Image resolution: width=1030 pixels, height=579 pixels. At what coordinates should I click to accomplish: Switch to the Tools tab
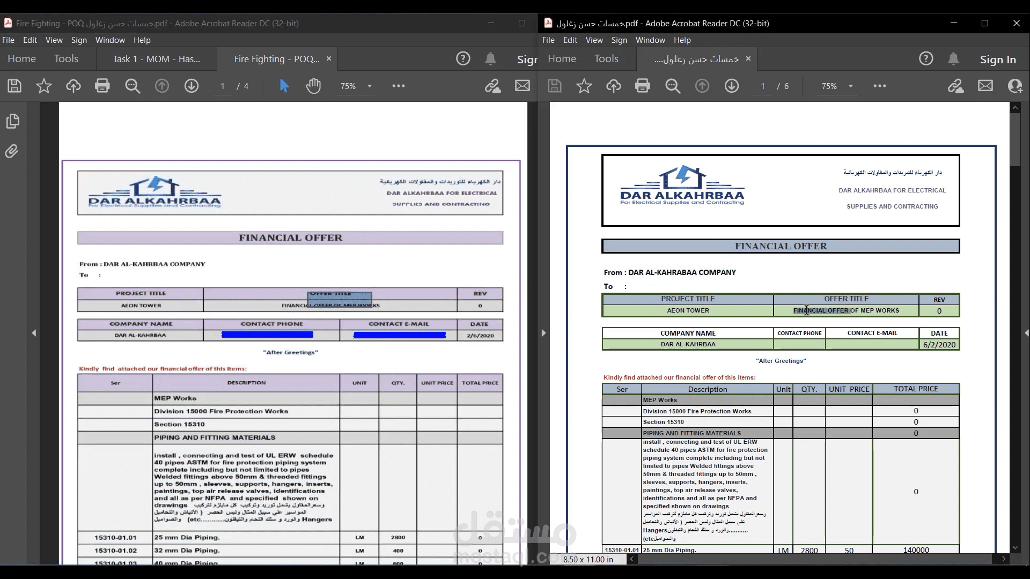(67, 58)
